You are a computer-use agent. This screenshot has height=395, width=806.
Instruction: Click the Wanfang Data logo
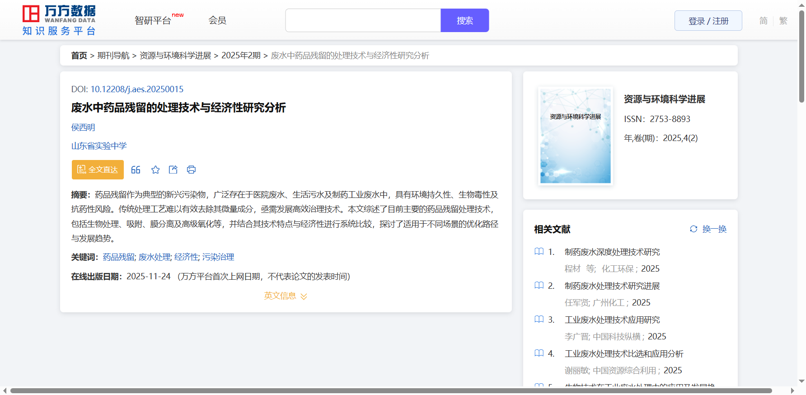tap(59, 20)
